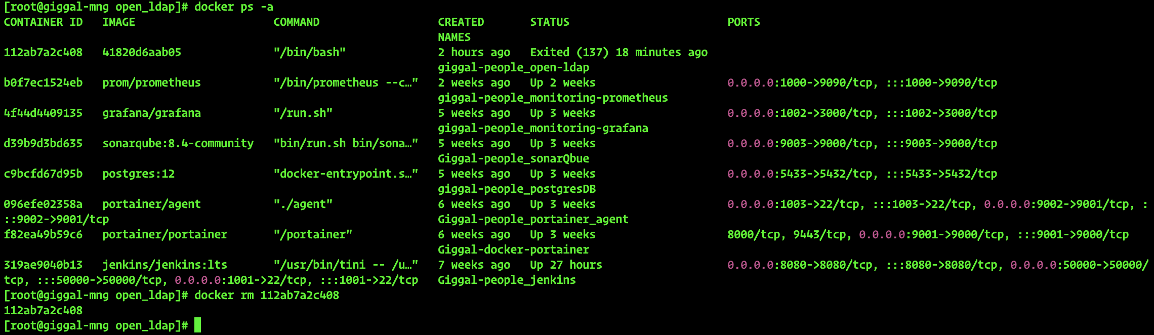
Task: Click the 0.0.0.0:1002->3000/tcp port mapping
Action: click(x=800, y=113)
